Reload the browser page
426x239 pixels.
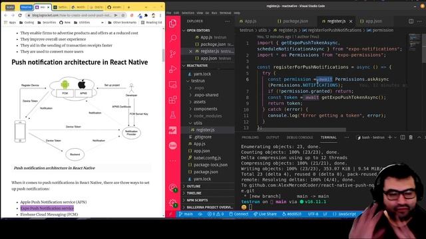pos(20,15)
